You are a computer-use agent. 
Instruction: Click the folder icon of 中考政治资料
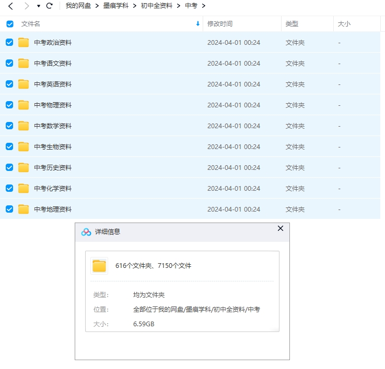[x=24, y=43]
